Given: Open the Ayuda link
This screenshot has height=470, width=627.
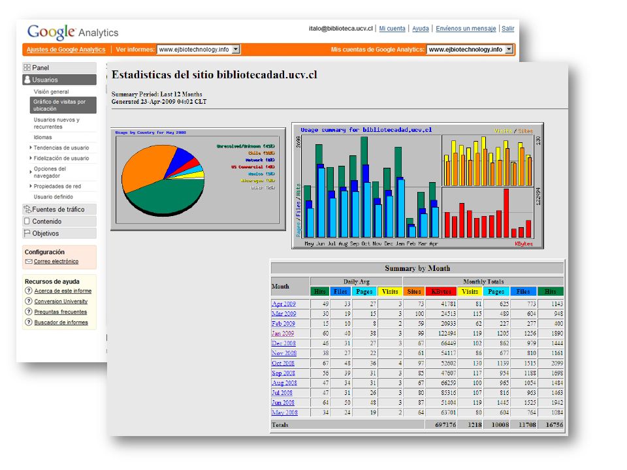Looking at the screenshot, I should tap(420, 28).
